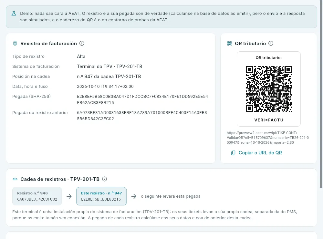This screenshot has height=239, width=323.
Task: Click the Tipo de rexistro label
Action: coord(28,57)
